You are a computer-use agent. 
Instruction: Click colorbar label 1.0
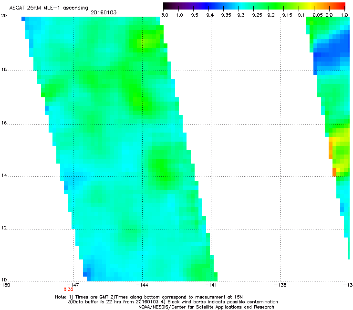[344, 15]
